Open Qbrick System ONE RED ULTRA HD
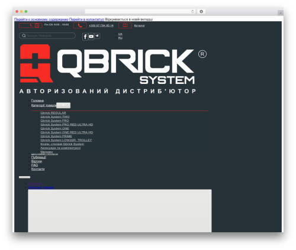The image size is (296, 250). coord(67,132)
